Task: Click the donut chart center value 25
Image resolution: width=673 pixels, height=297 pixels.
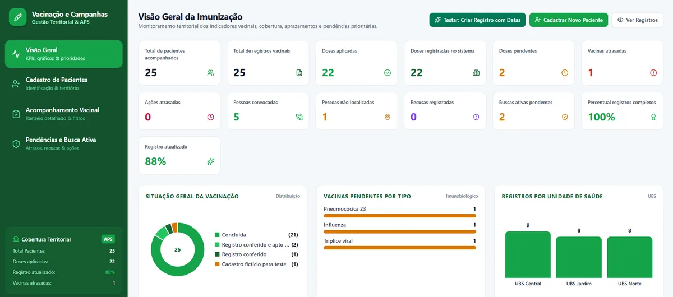Action: (178, 250)
